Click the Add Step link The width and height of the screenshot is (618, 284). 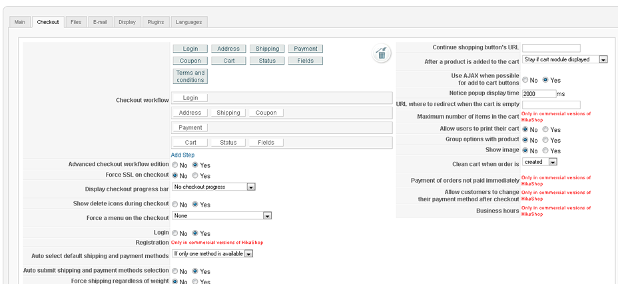point(182,155)
